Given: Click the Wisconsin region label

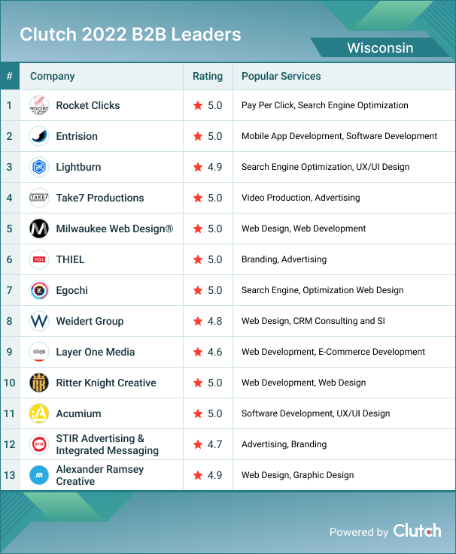Looking at the screenshot, I should click(x=380, y=48).
